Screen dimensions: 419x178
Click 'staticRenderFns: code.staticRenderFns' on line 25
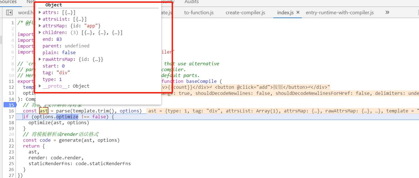80,163
